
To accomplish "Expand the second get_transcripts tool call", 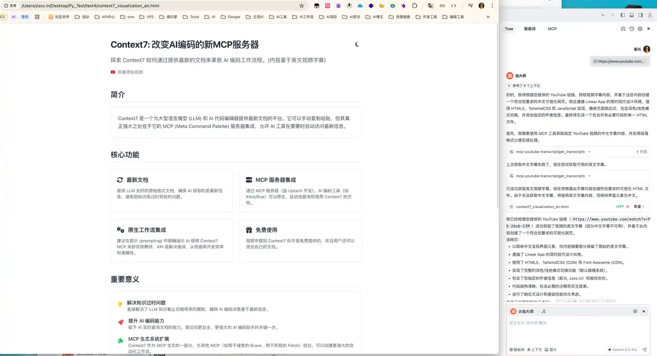I will (x=578, y=176).
